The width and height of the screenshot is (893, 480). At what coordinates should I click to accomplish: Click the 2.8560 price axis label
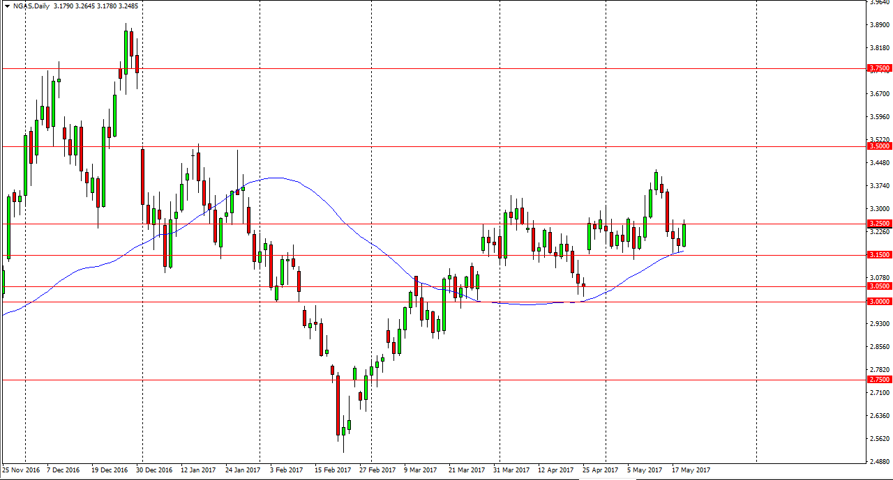click(879, 347)
